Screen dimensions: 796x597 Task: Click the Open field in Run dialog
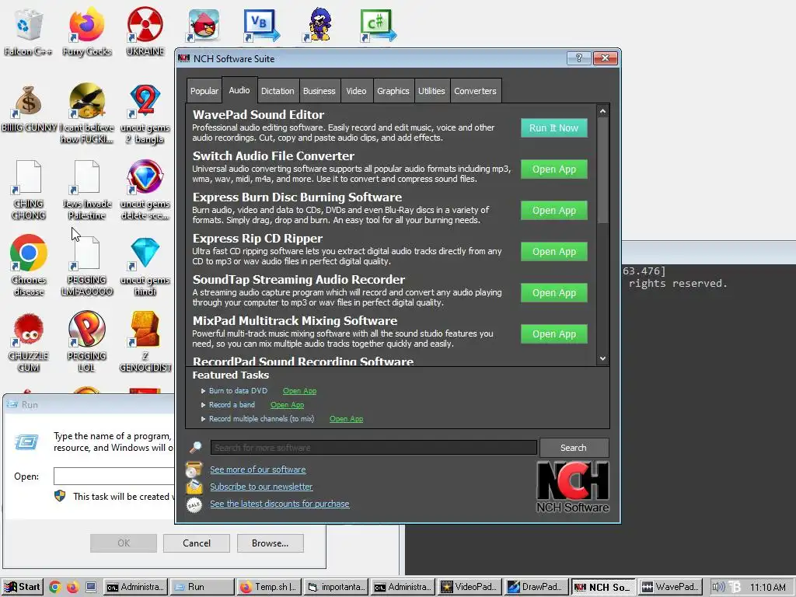(x=114, y=477)
